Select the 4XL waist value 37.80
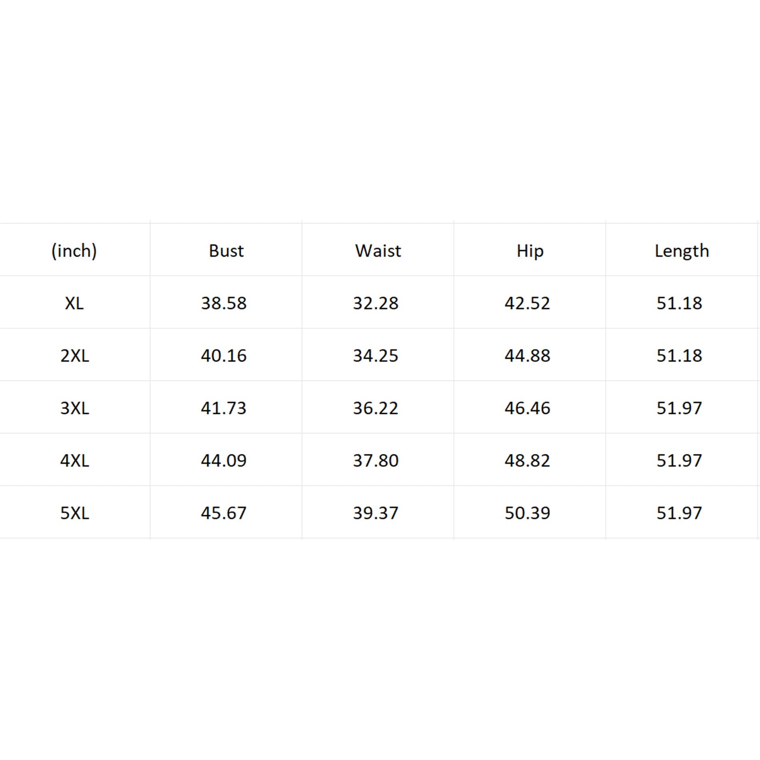This screenshot has height=760, width=760. (376, 460)
